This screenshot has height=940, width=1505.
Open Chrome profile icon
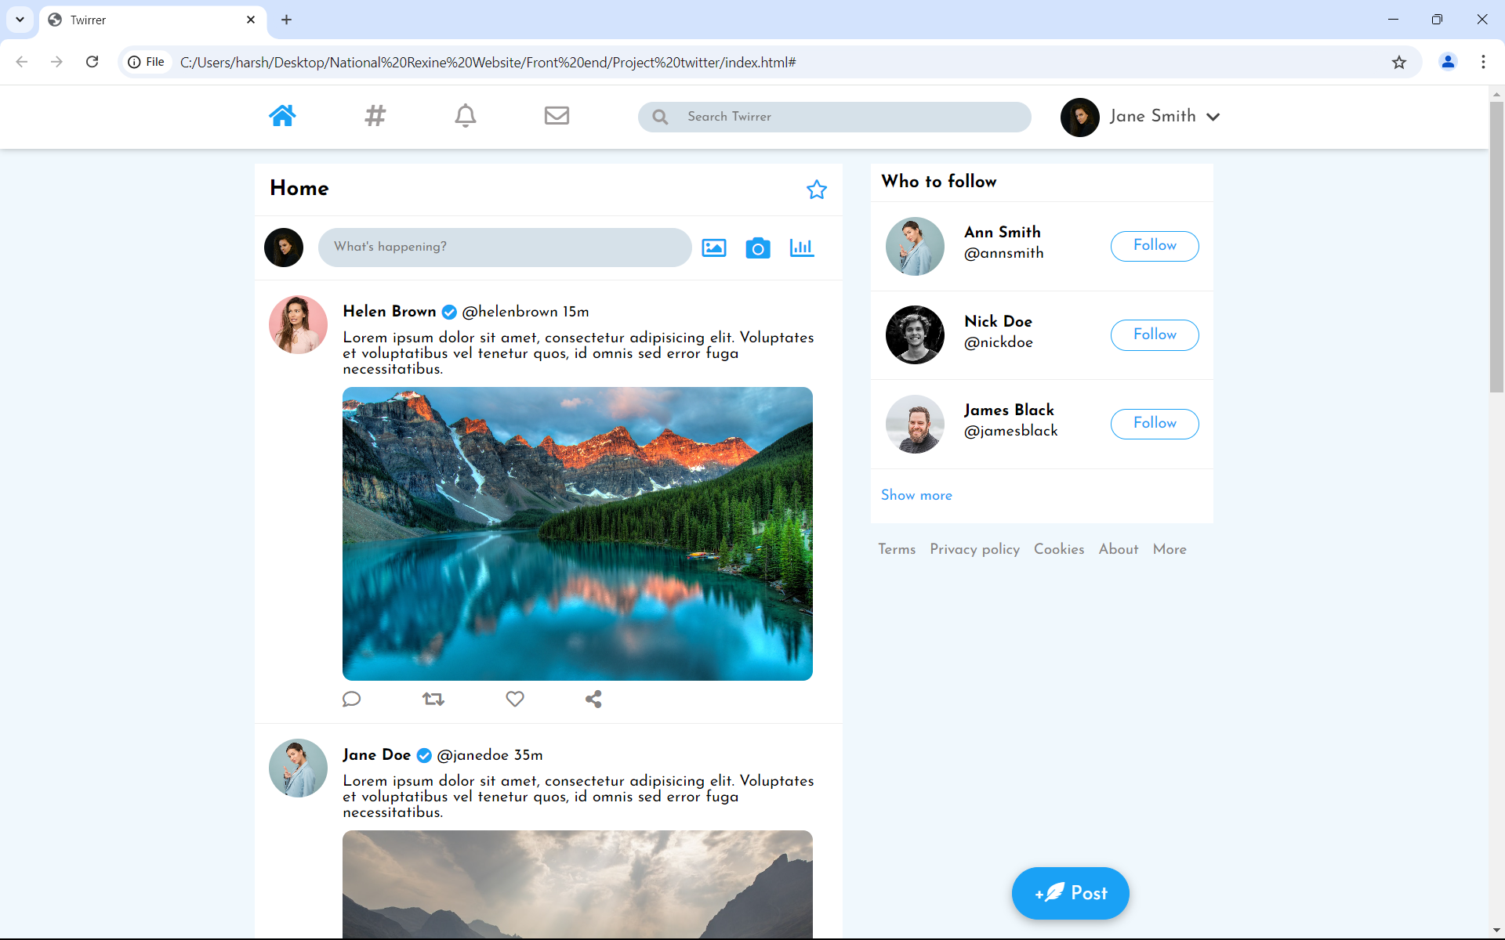(1448, 62)
